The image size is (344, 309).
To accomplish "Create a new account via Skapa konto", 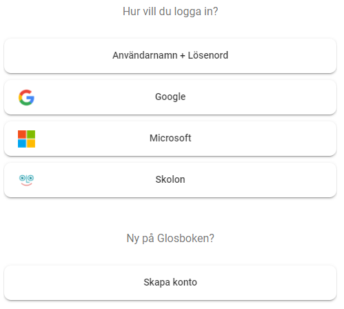I will coord(170,283).
